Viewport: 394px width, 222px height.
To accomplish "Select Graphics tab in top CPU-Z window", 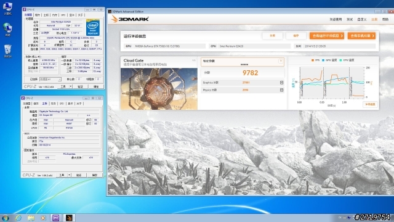I will pyautogui.click(x=72, y=15).
